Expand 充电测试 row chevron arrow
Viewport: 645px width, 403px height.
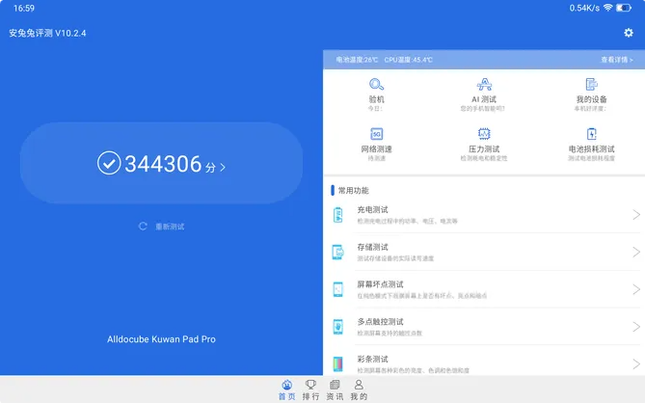[635, 215]
